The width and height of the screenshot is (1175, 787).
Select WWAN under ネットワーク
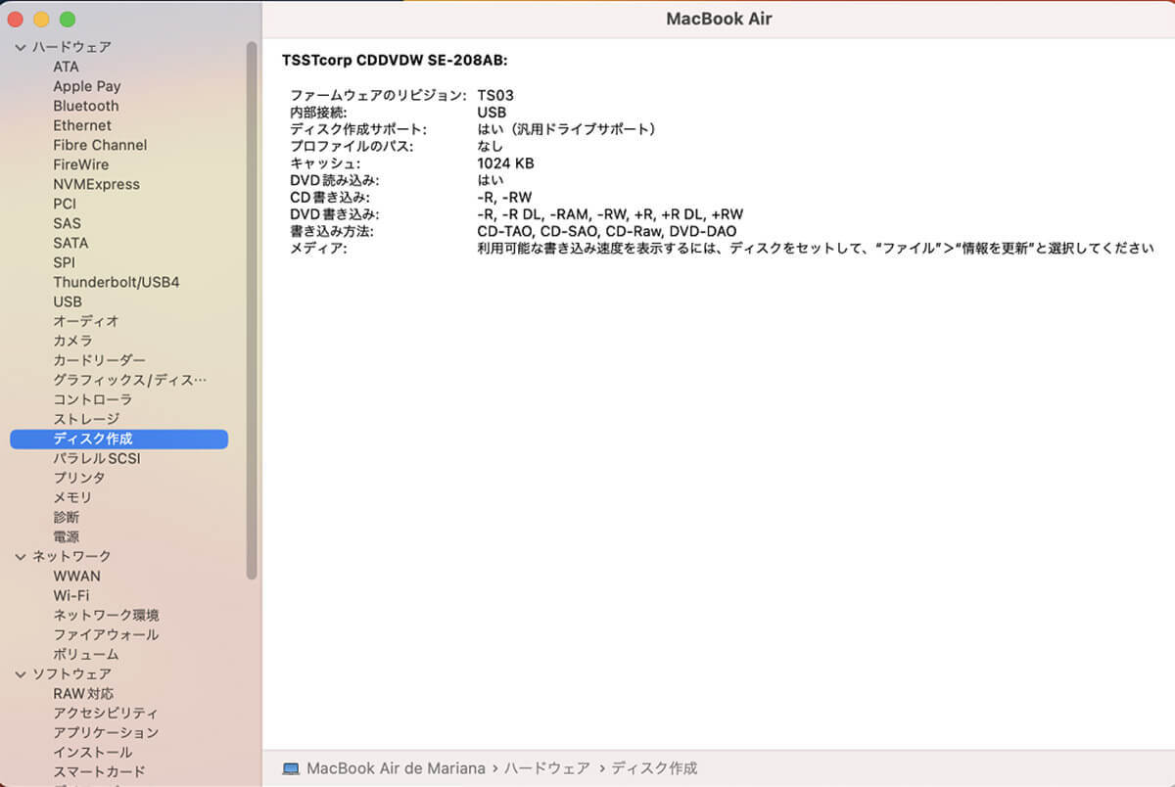click(x=76, y=576)
